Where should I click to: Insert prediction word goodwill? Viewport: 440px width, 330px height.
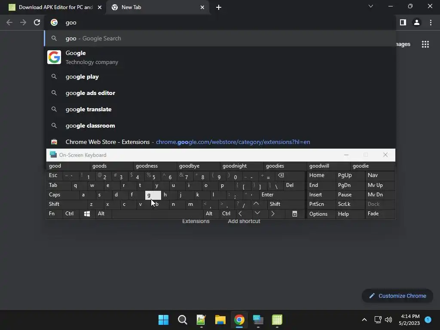(328, 166)
